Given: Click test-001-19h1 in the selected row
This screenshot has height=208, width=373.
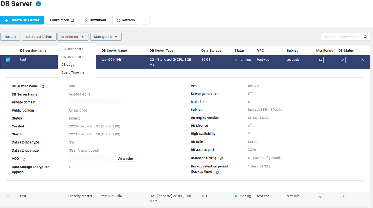Looking at the screenshot, I should coord(112,60).
